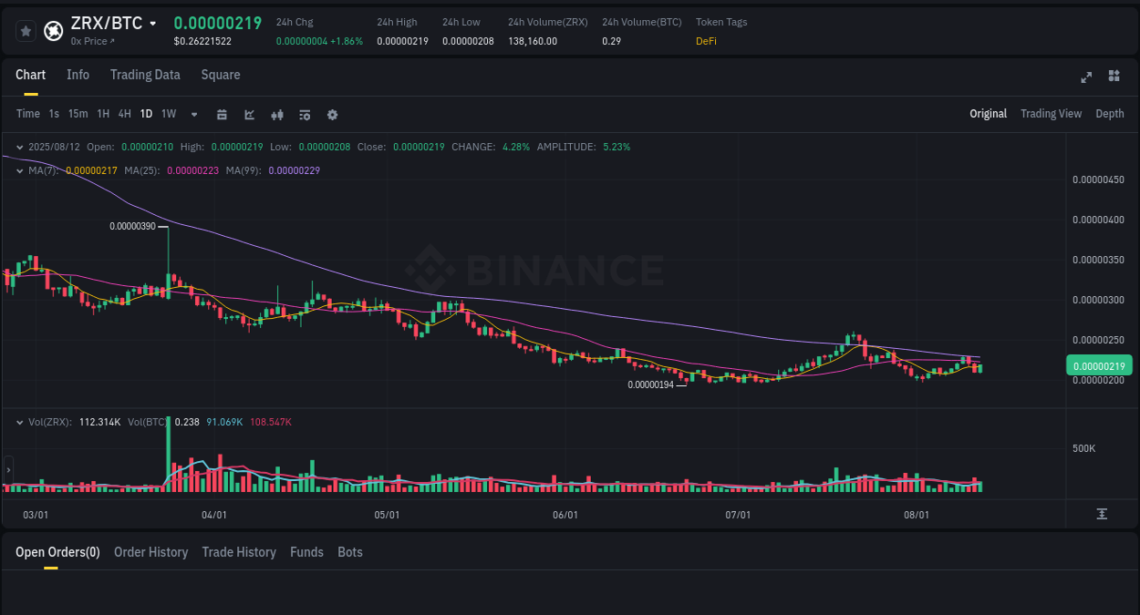The image size is (1140, 615).
Task: Open the drawing tools chart icon
Action: pyautogui.click(x=249, y=115)
